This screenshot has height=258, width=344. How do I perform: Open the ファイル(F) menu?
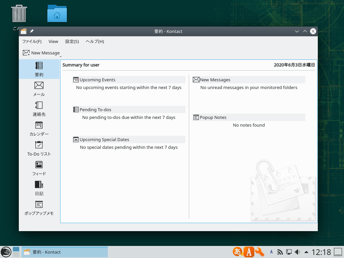coord(32,41)
